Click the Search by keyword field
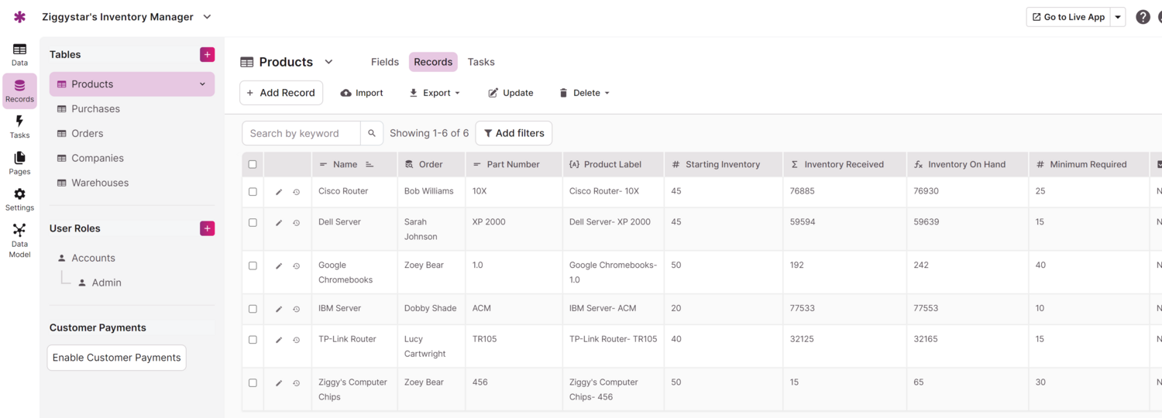This screenshot has height=418, width=1162. (301, 133)
